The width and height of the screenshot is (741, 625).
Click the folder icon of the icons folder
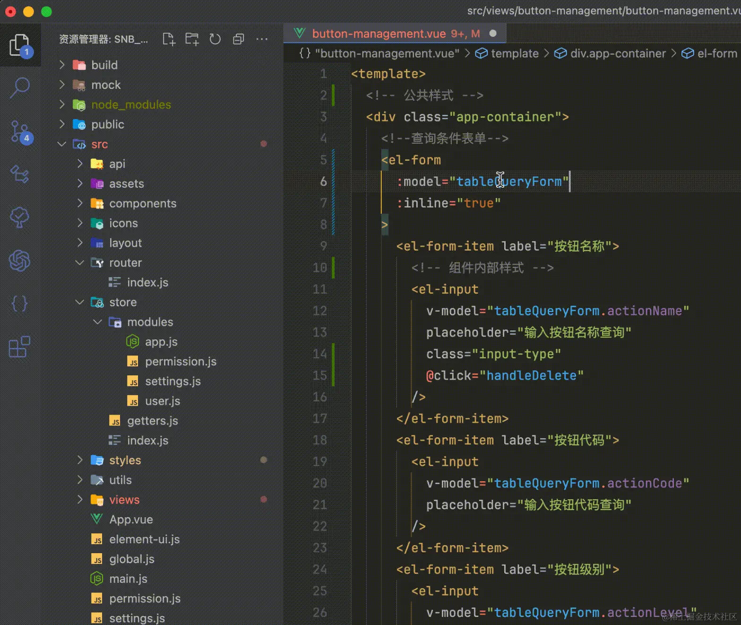click(x=97, y=223)
